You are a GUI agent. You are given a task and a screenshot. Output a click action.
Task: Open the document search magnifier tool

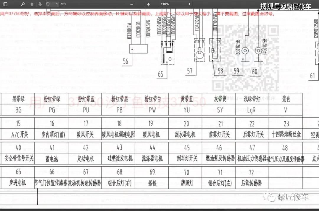point(22,4)
